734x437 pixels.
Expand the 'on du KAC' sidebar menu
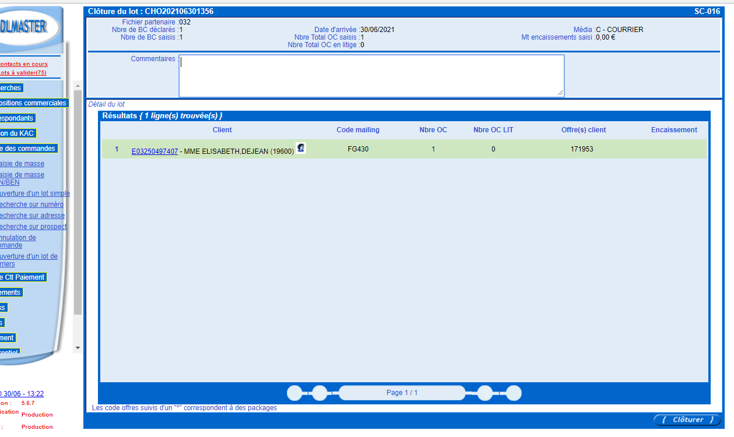point(18,133)
